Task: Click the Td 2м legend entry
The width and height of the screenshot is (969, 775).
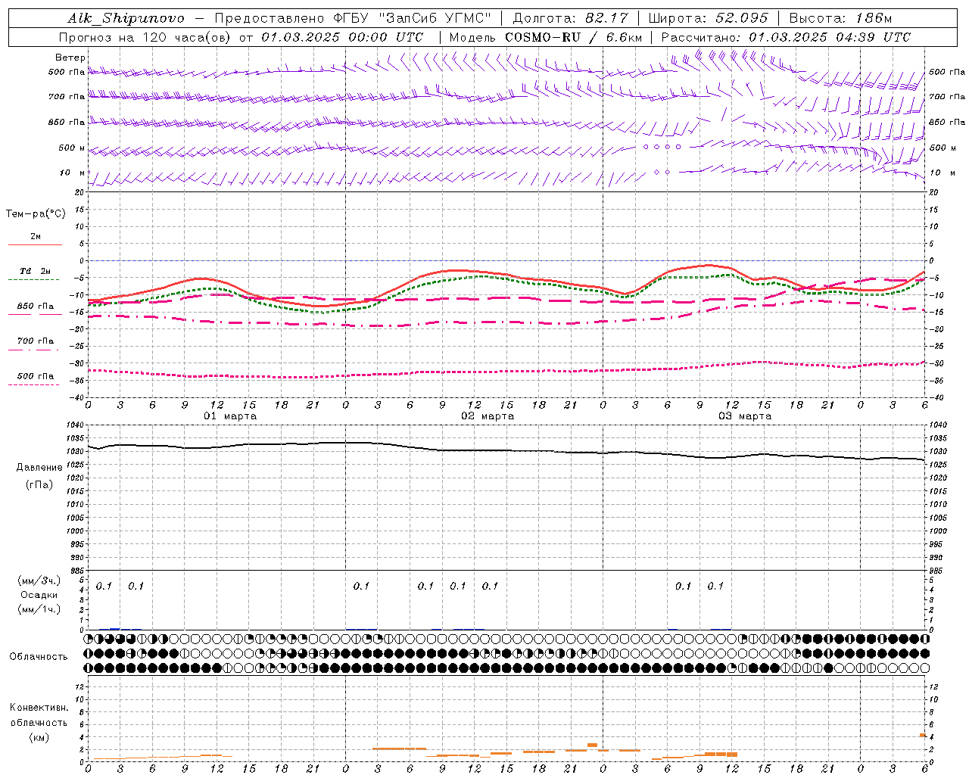Action: [x=35, y=271]
